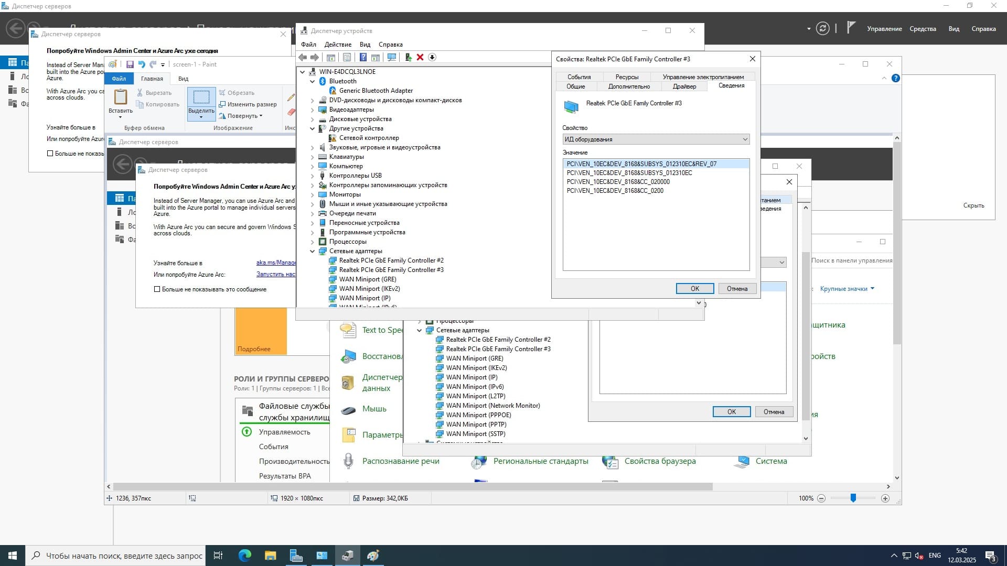Tick 'Больше не показы…' checkbox in top-left Server Manager dialog
This screenshot has height=566, width=1007.
coord(50,154)
